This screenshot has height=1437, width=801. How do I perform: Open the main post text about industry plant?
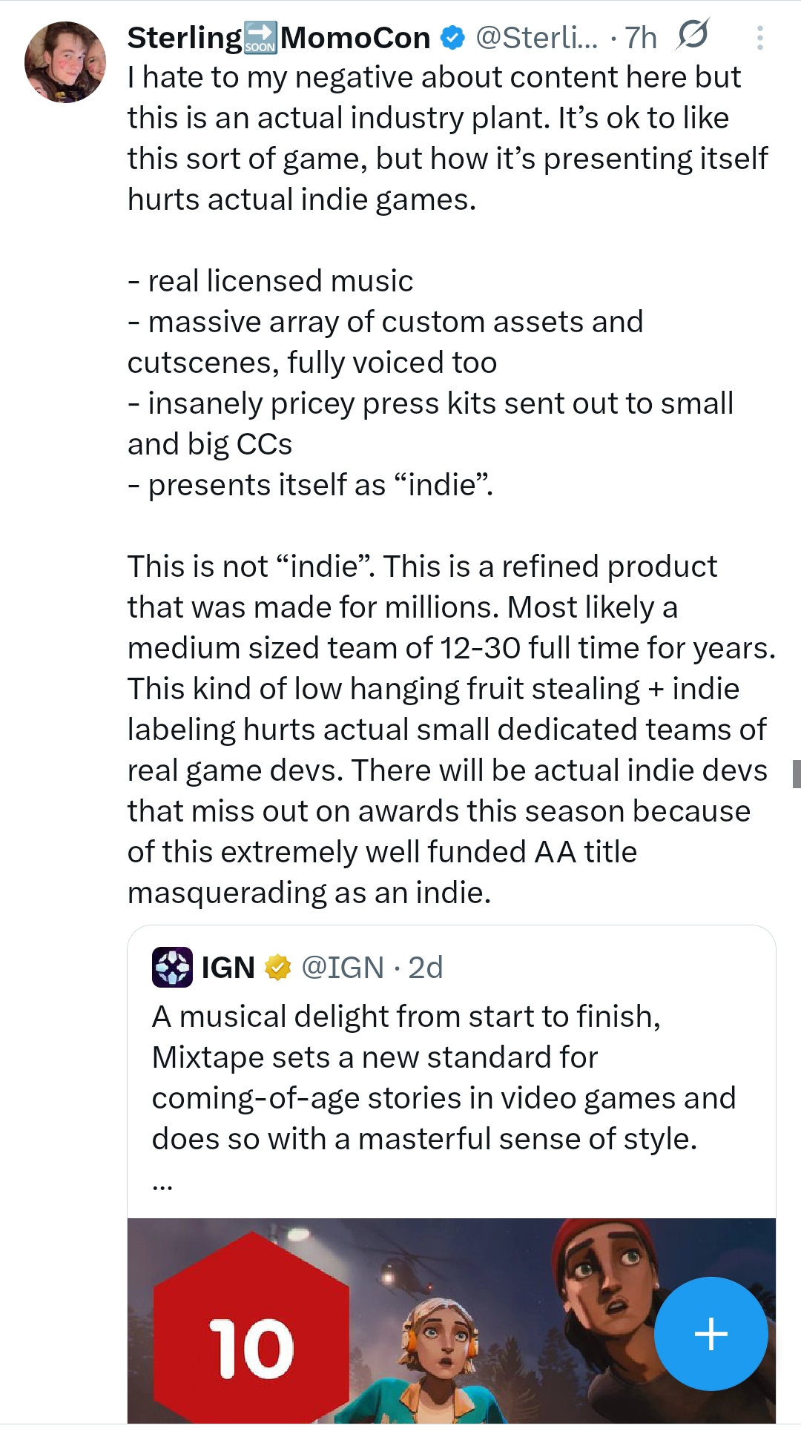[x=451, y=485]
